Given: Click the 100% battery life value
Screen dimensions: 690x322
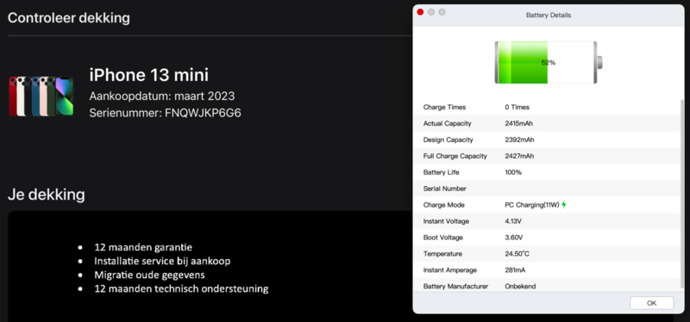Looking at the screenshot, I should click(513, 172).
